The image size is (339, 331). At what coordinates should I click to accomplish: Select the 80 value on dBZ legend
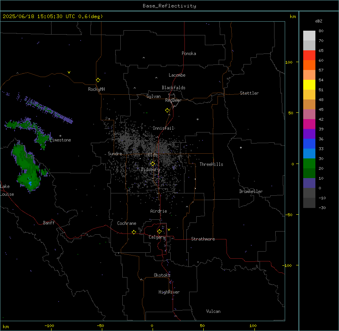tap(321, 31)
